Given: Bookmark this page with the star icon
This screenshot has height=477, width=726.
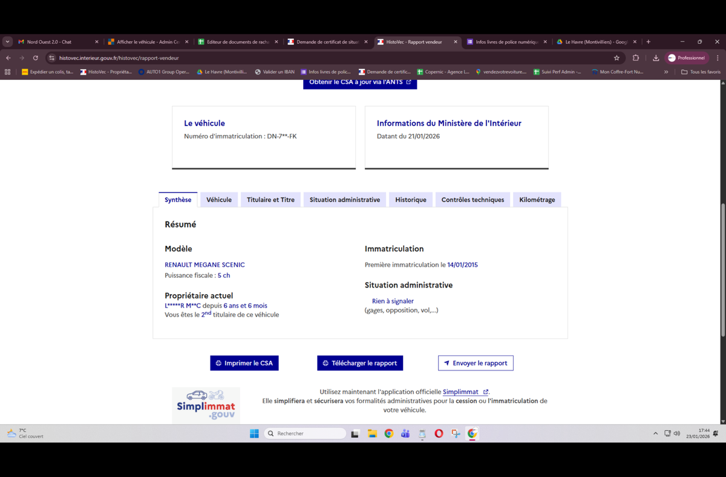Looking at the screenshot, I should pyautogui.click(x=616, y=58).
